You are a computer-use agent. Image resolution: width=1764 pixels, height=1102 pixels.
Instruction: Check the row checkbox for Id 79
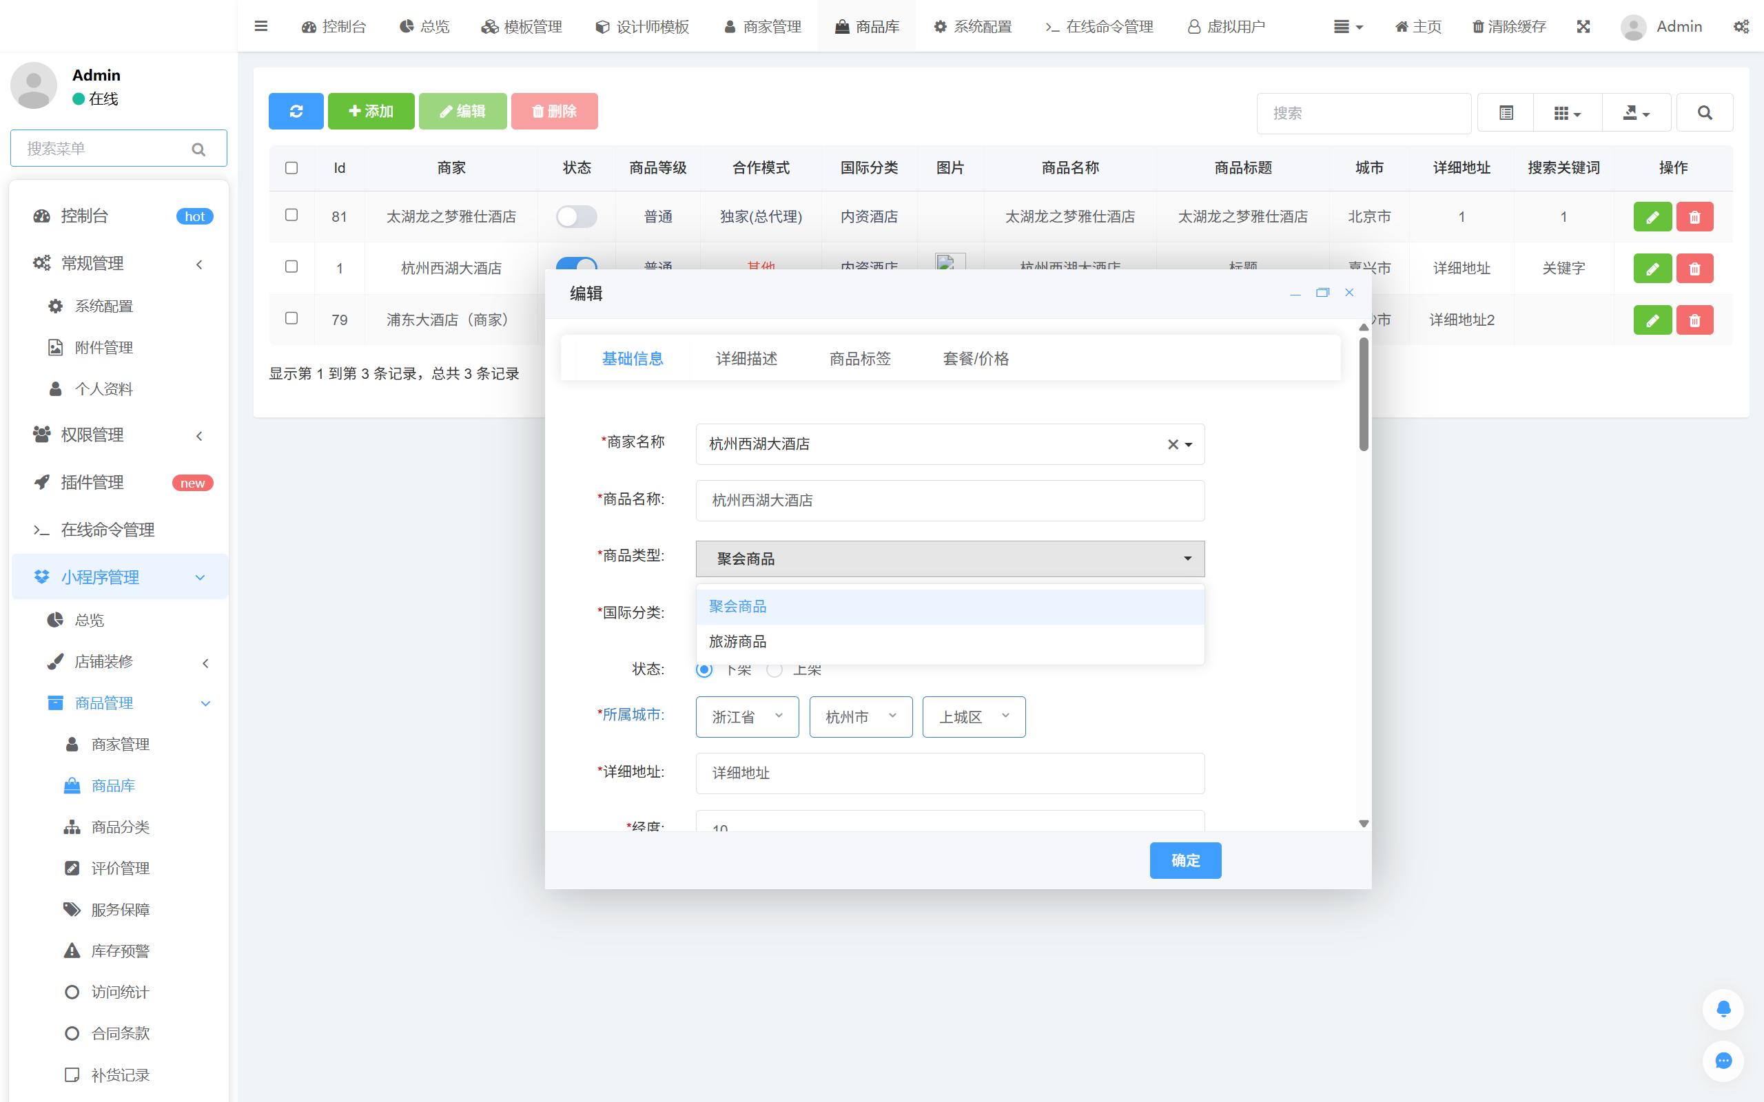(291, 318)
